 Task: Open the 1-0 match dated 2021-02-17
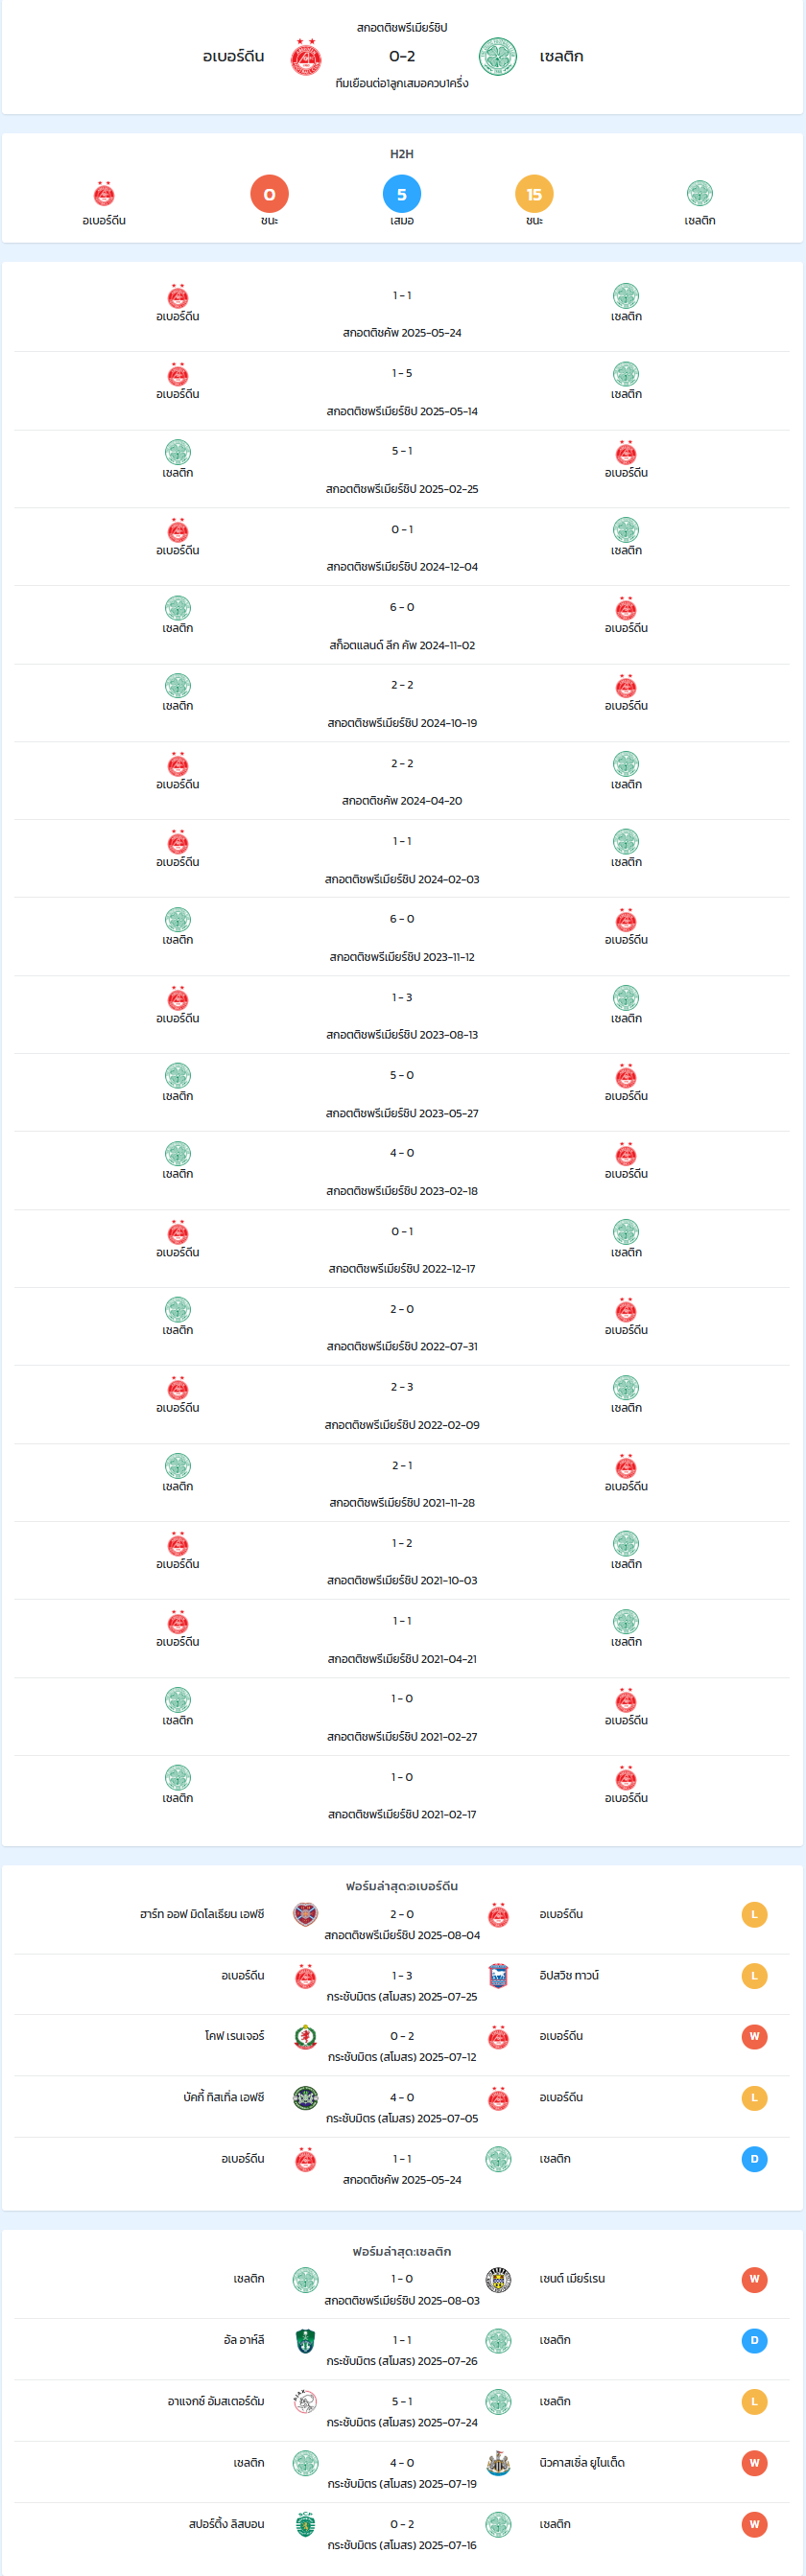point(402,1795)
